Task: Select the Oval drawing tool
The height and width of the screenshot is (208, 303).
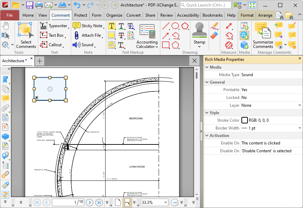Action: click(x=175, y=26)
